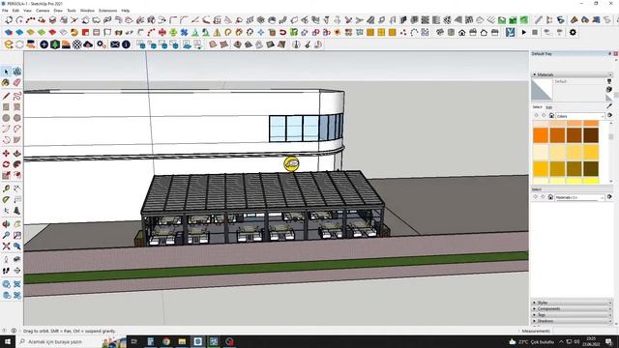
Task: Select the Orbit camera tool
Action: pyautogui.click(x=6, y=224)
